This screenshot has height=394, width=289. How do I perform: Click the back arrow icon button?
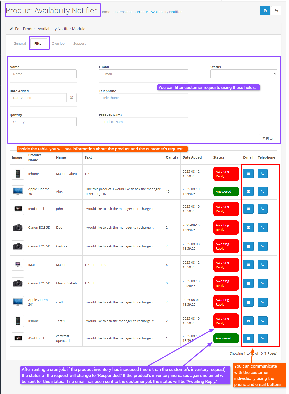[276, 11]
